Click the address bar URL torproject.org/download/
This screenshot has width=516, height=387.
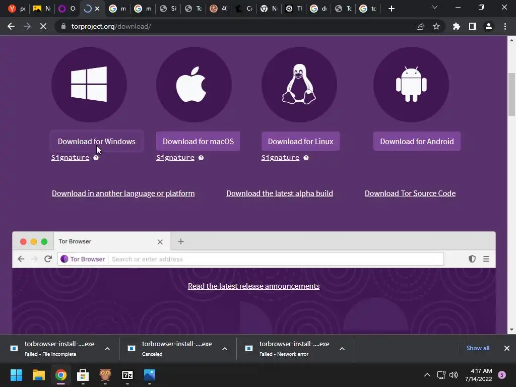tap(111, 26)
